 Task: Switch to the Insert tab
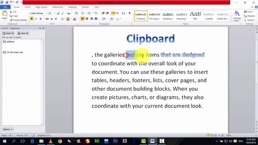27,7
